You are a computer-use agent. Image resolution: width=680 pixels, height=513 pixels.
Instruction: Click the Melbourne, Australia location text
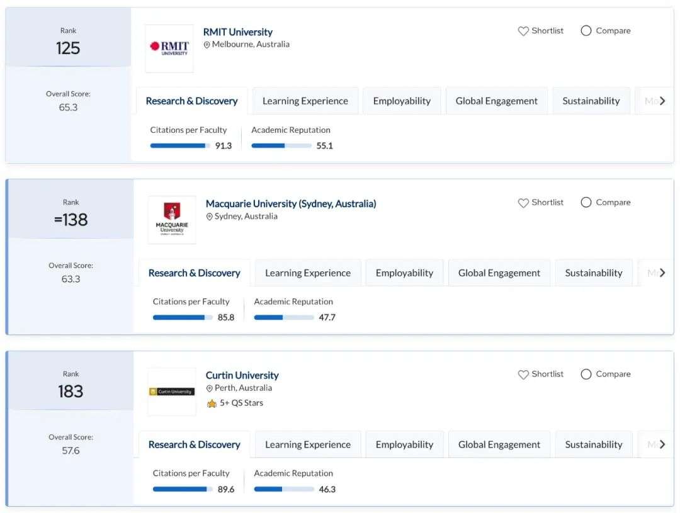point(251,44)
